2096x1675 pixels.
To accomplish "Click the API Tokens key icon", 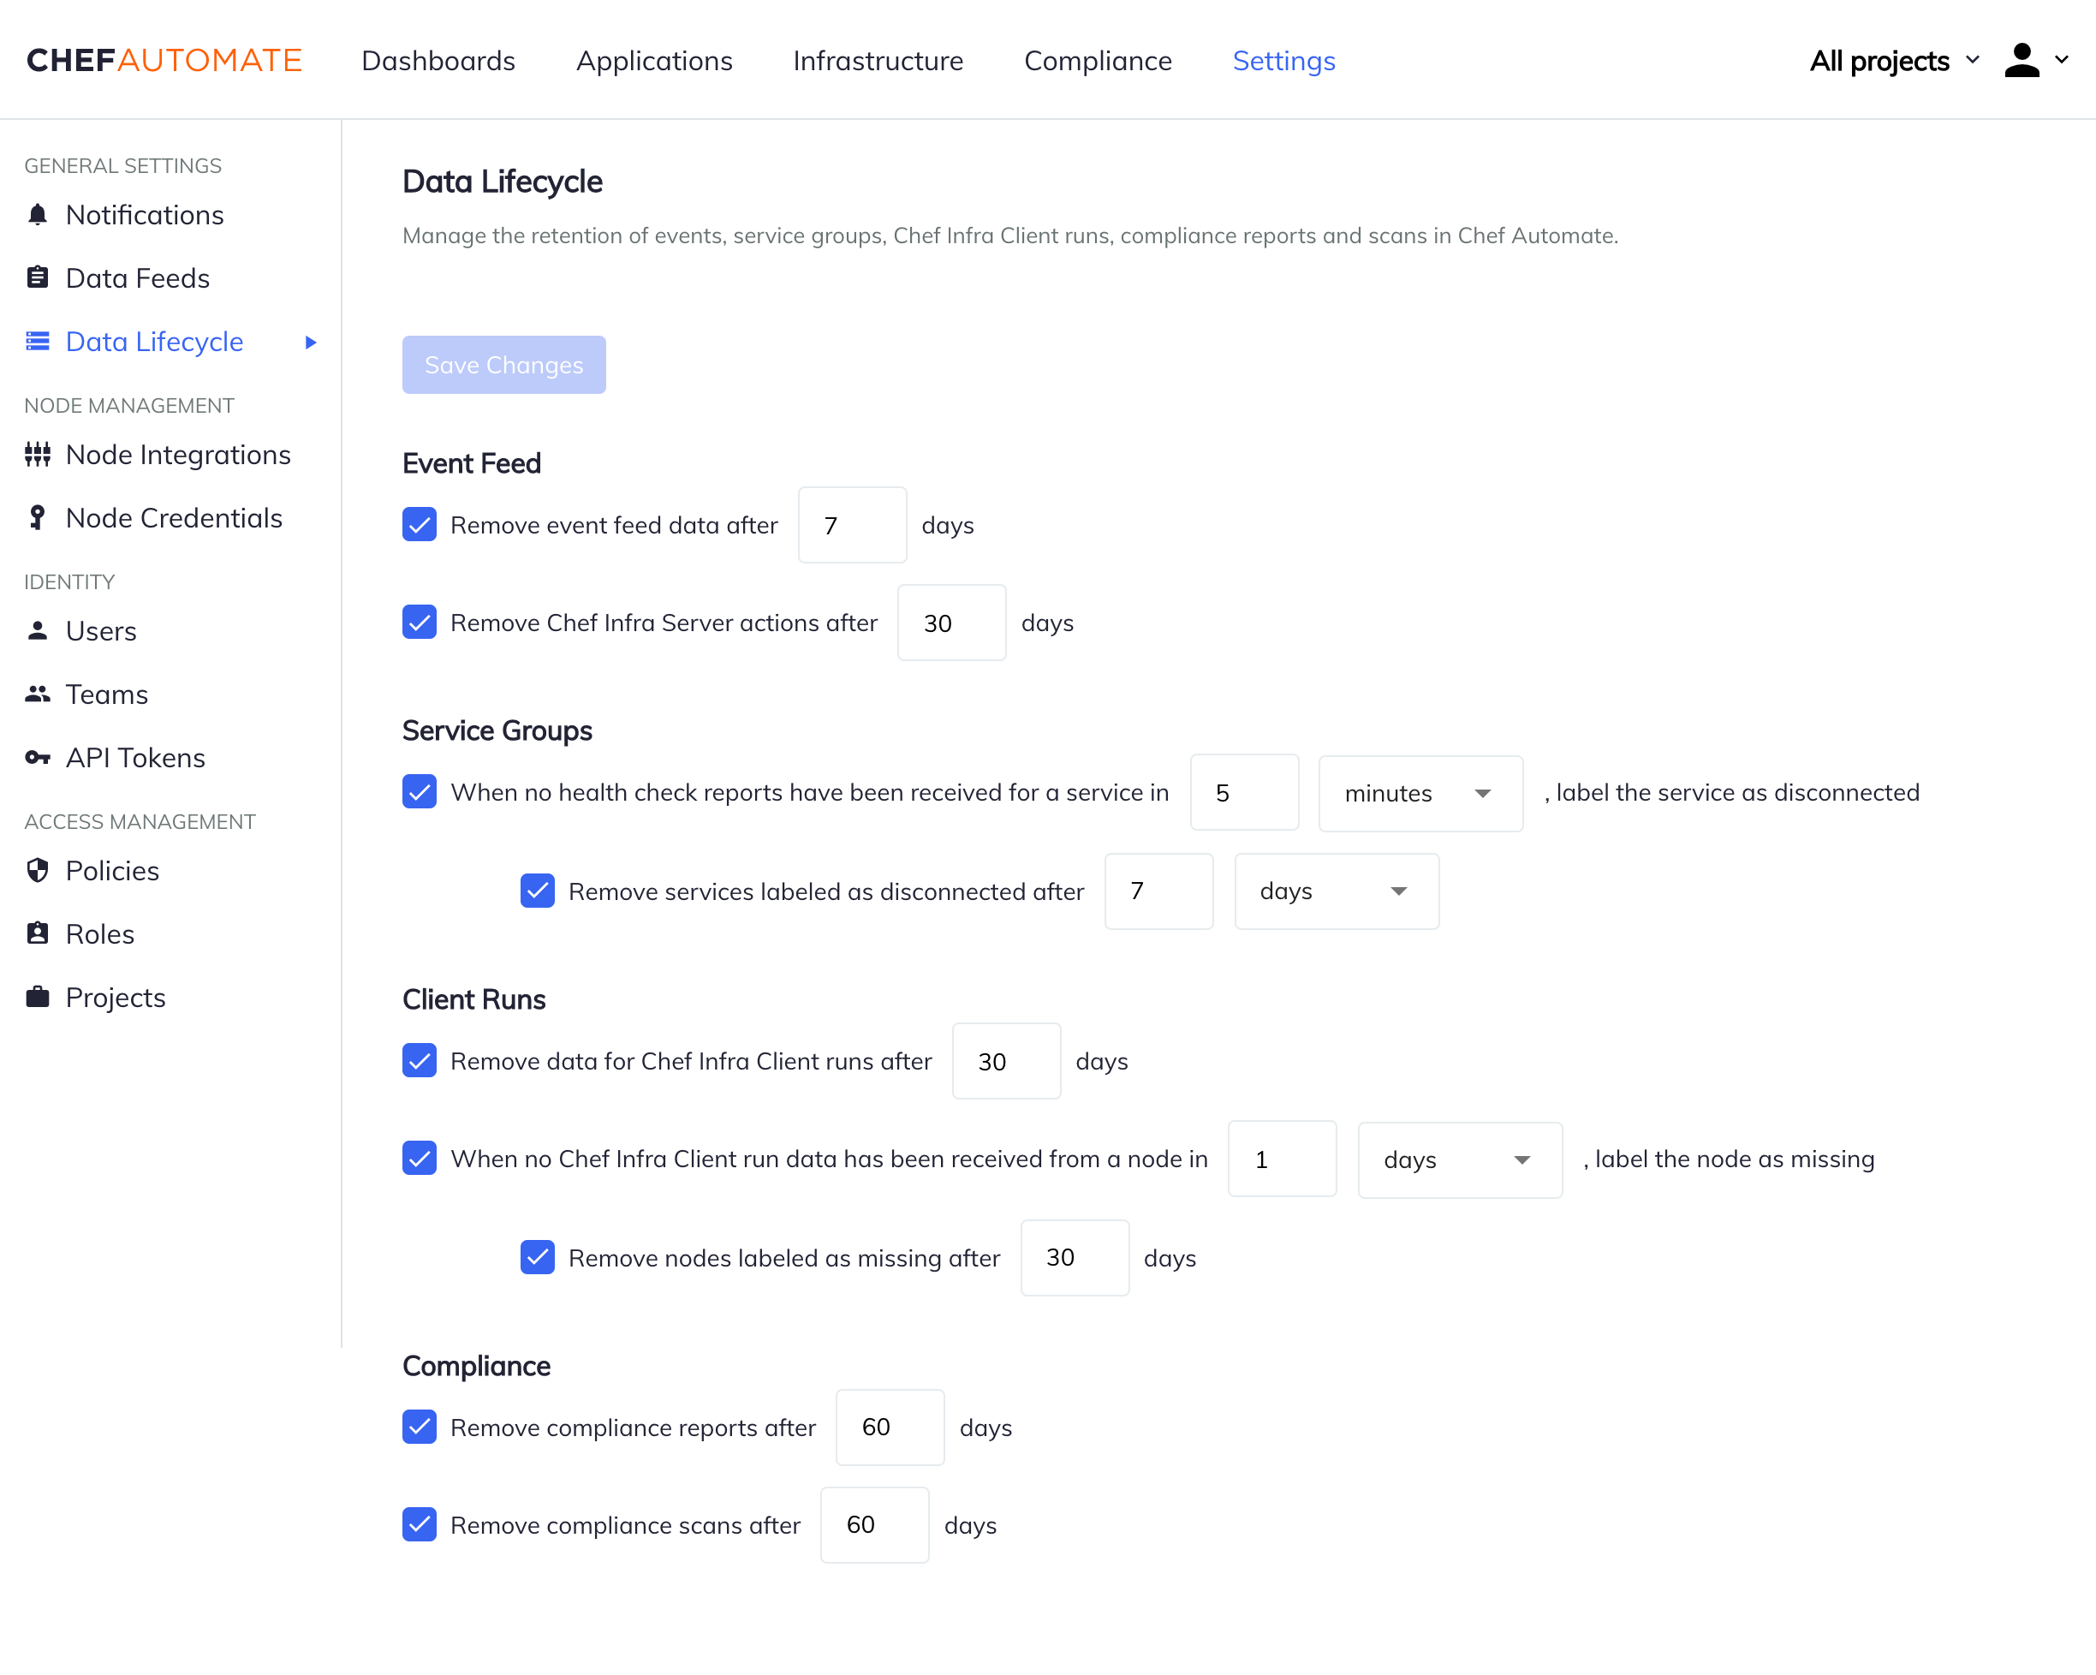I will coord(37,757).
